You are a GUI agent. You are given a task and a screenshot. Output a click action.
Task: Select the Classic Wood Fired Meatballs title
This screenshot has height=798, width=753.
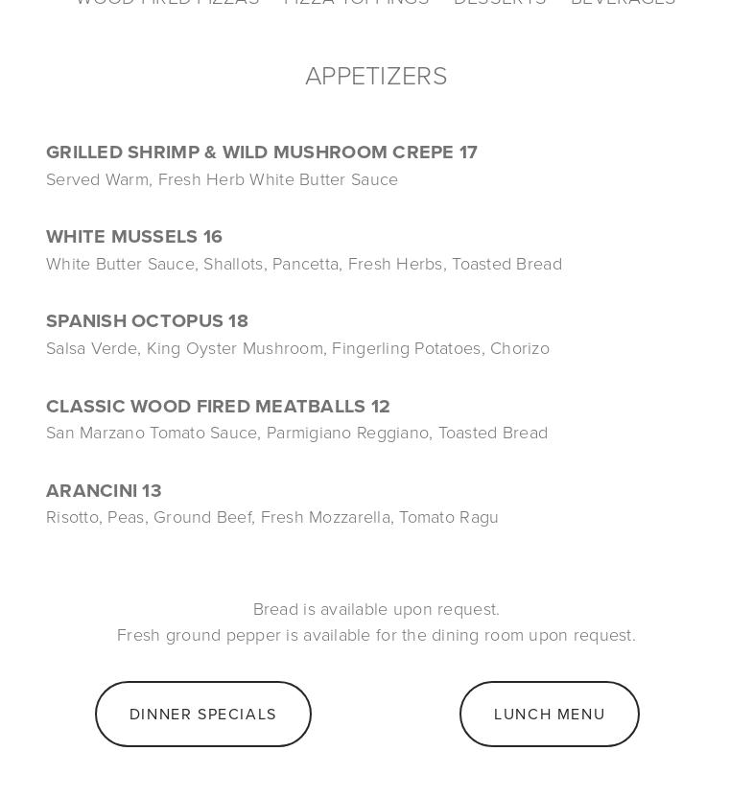(205, 406)
